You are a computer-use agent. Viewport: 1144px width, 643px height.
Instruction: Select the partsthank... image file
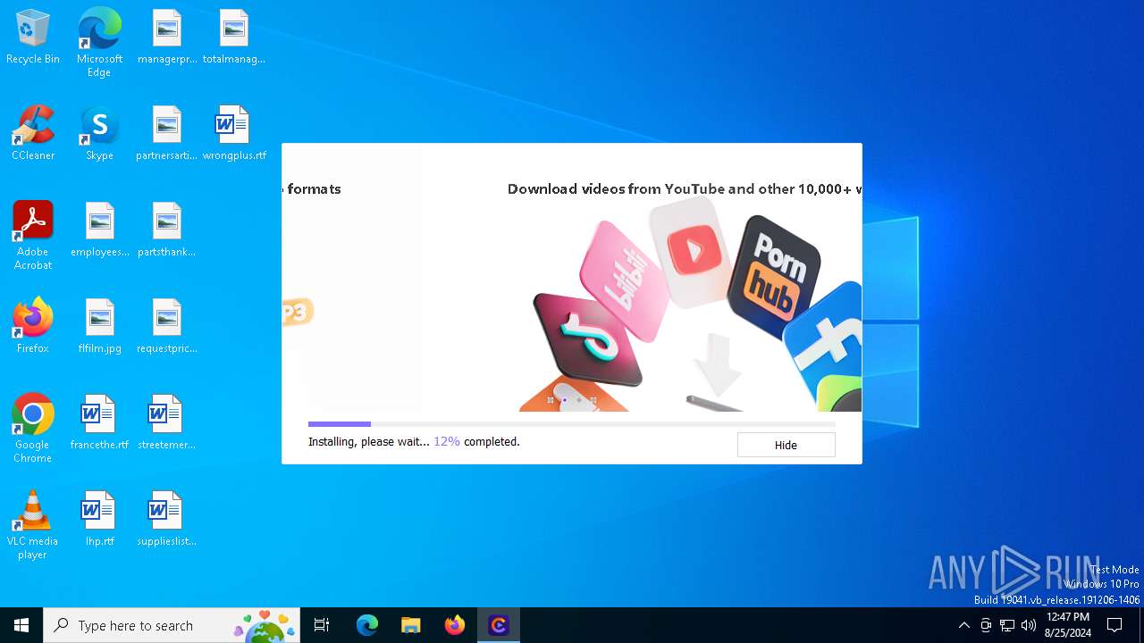point(167,230)
